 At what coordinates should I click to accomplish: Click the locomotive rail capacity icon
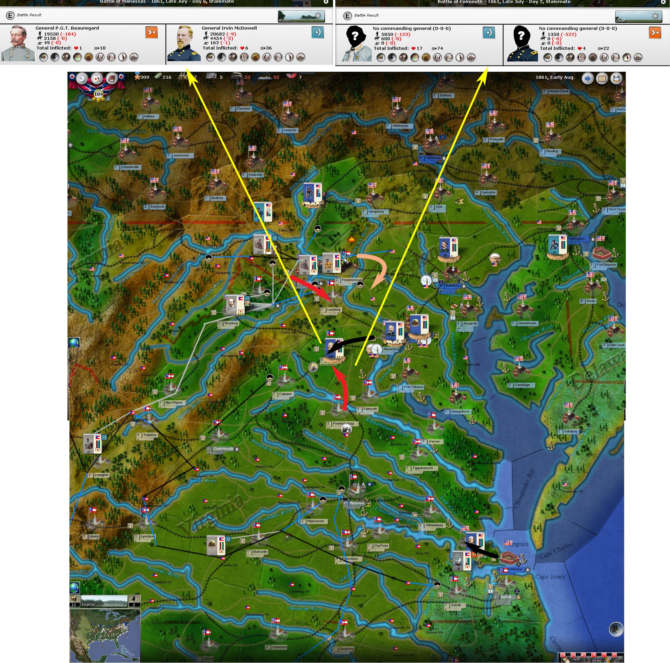pos(237,76)
